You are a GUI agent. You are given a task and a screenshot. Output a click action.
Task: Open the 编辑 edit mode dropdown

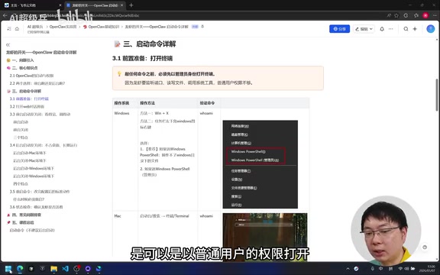click(x=364, y=29)
